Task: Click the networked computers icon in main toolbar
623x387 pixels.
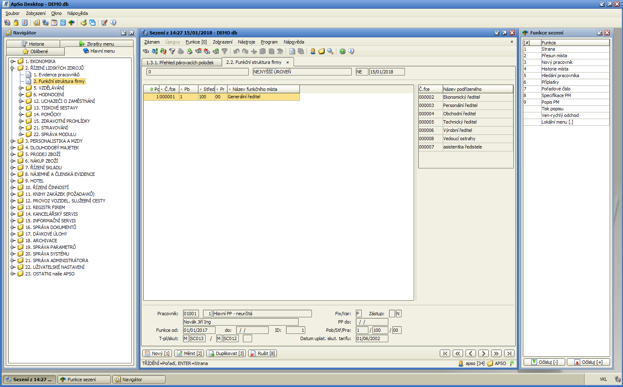Action: pos(45,22)
